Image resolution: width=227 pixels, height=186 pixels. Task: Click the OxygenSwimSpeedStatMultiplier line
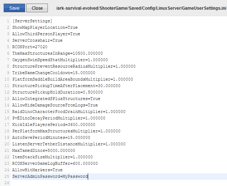60,60
